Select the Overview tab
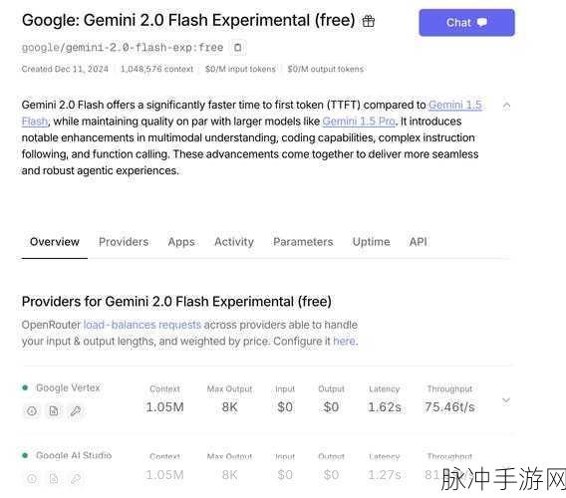 pyautogui.click(x=55, y=242)
